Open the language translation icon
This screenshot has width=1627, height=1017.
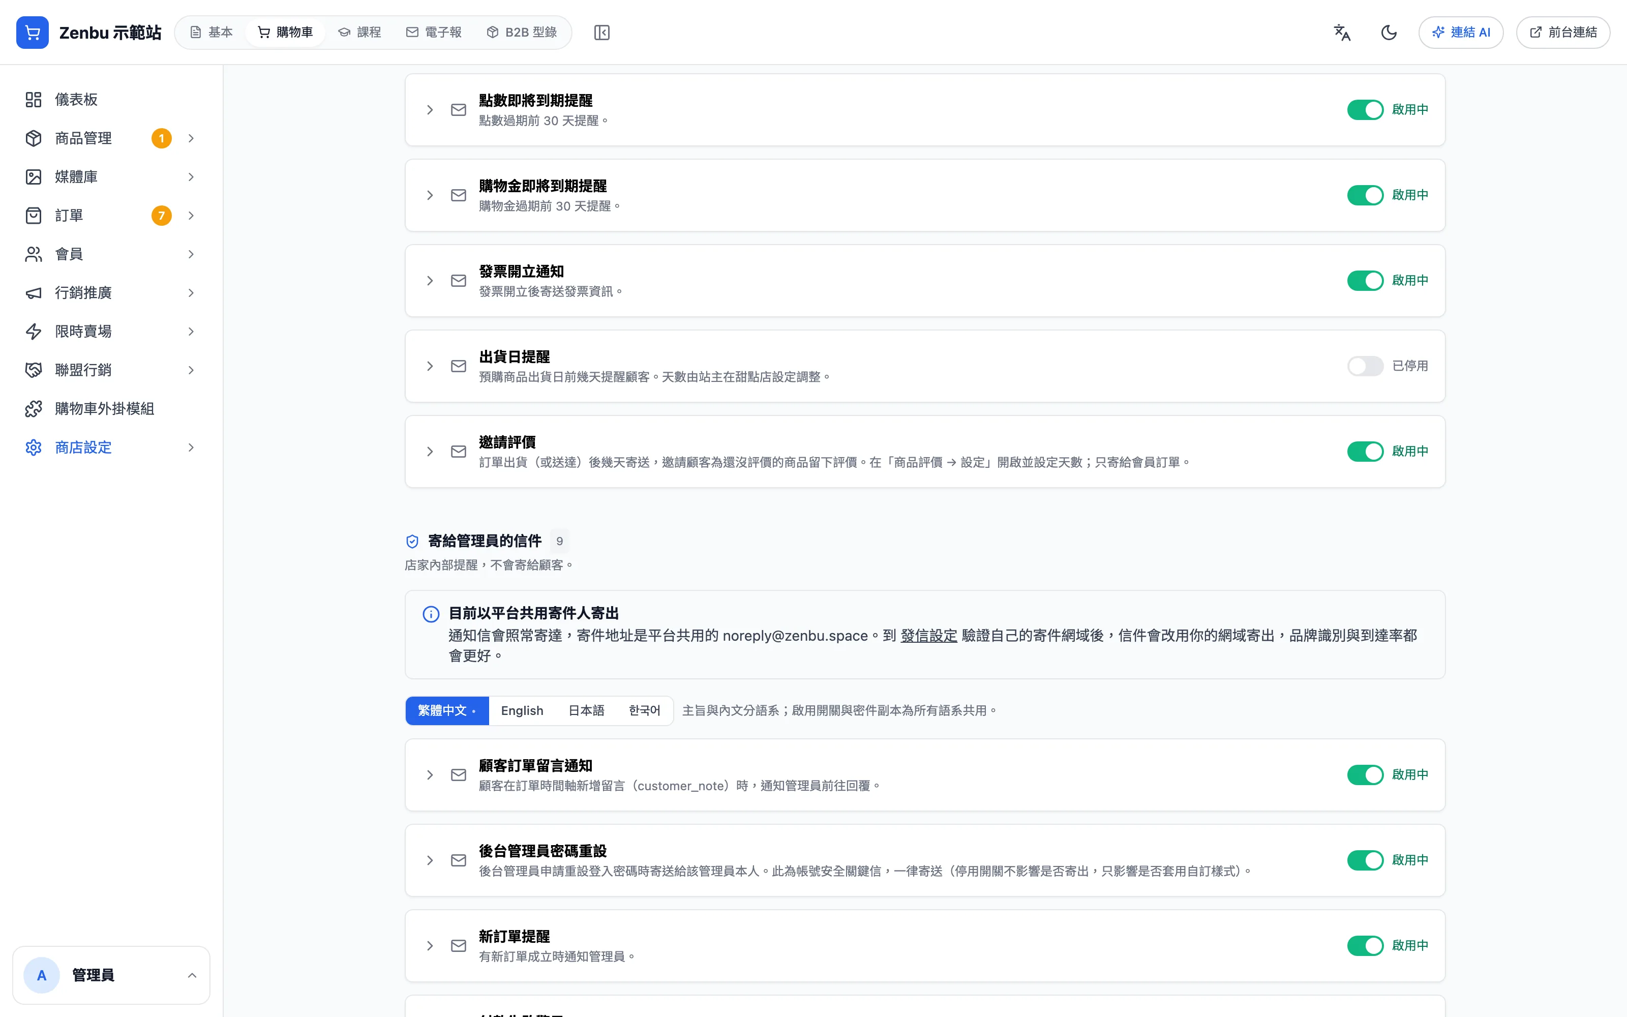tap(1342, 32)
